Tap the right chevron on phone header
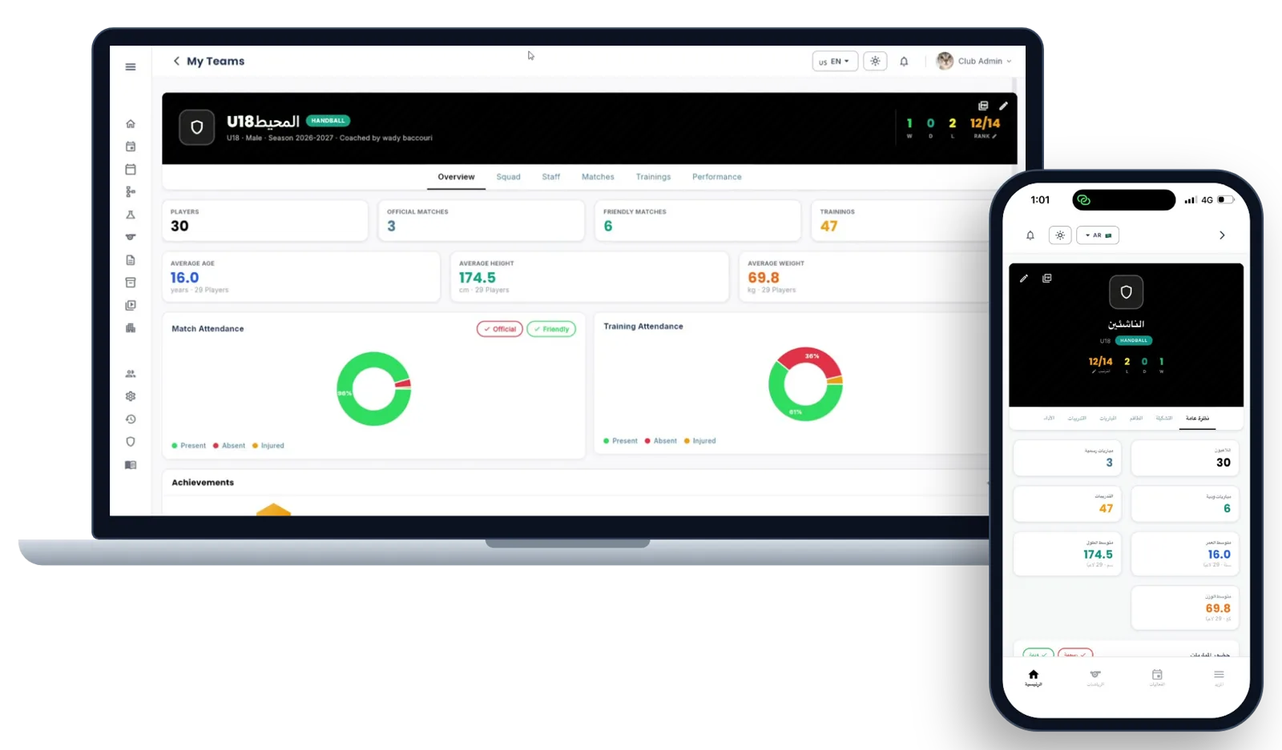Viewport: 1282px width, 750px height. click(x=1222, y=235)
